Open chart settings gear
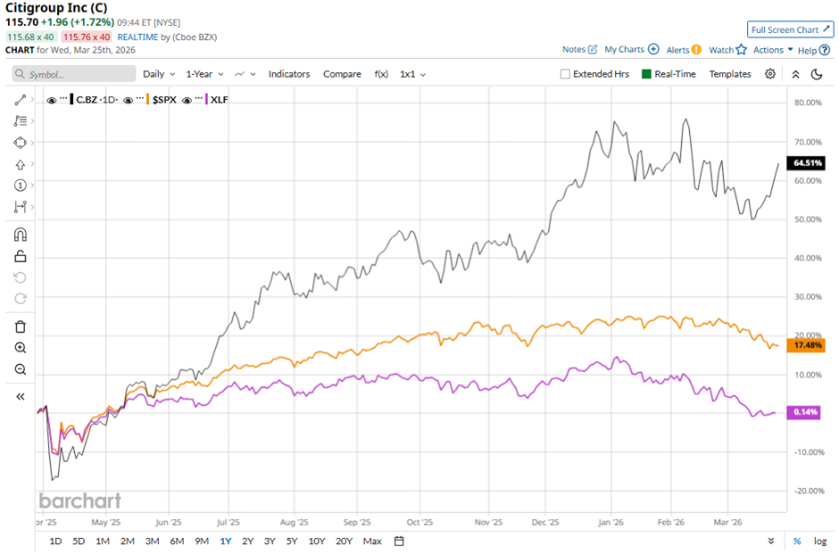This screenshot has width=839, height=554. (770, 74)
